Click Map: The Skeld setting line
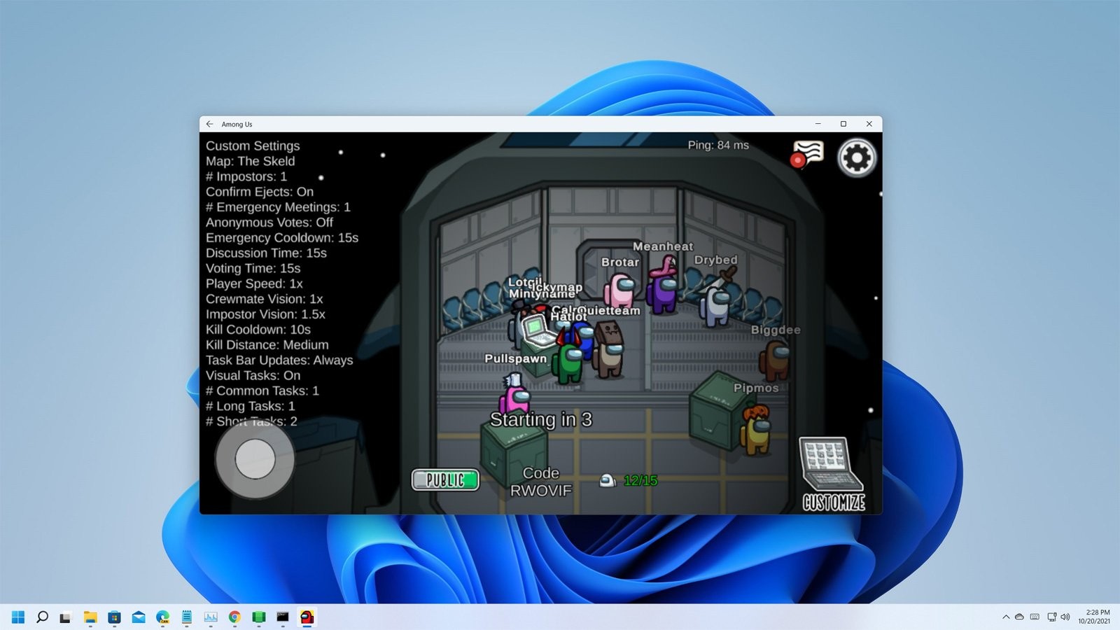Image resolution: width=1120 pixels, height=630 pixels. click(251, 161)
